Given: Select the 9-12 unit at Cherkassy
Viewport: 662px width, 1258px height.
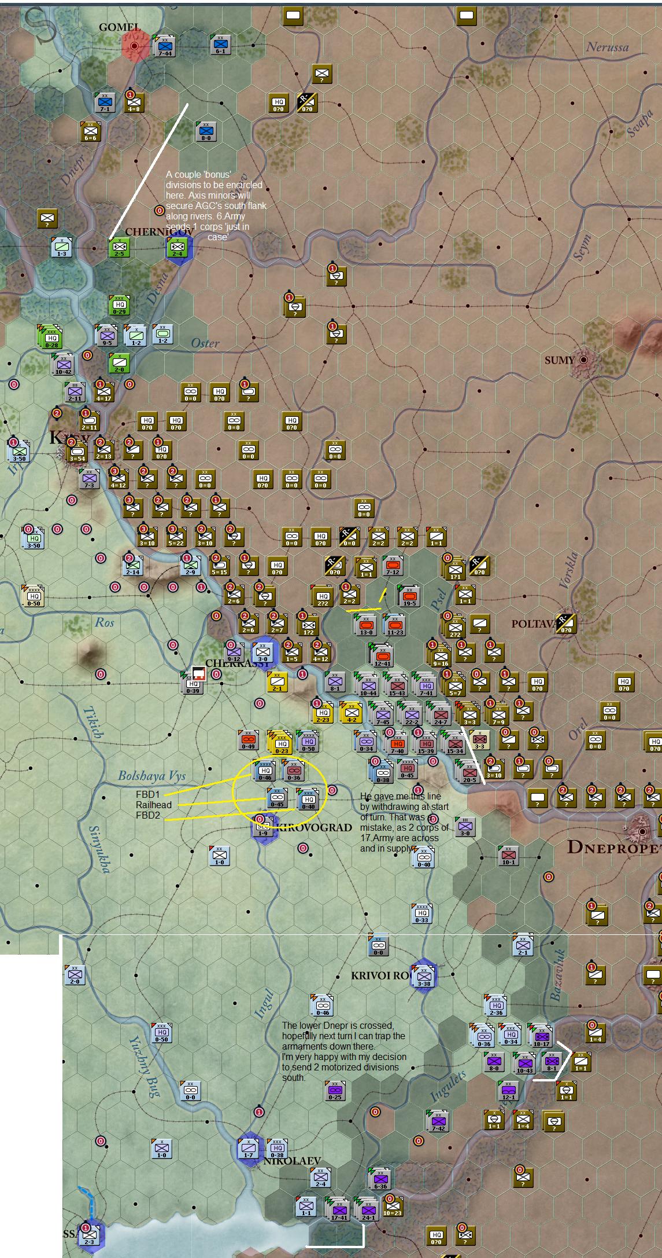Looking at the screenshot, I should click(234, 652).
